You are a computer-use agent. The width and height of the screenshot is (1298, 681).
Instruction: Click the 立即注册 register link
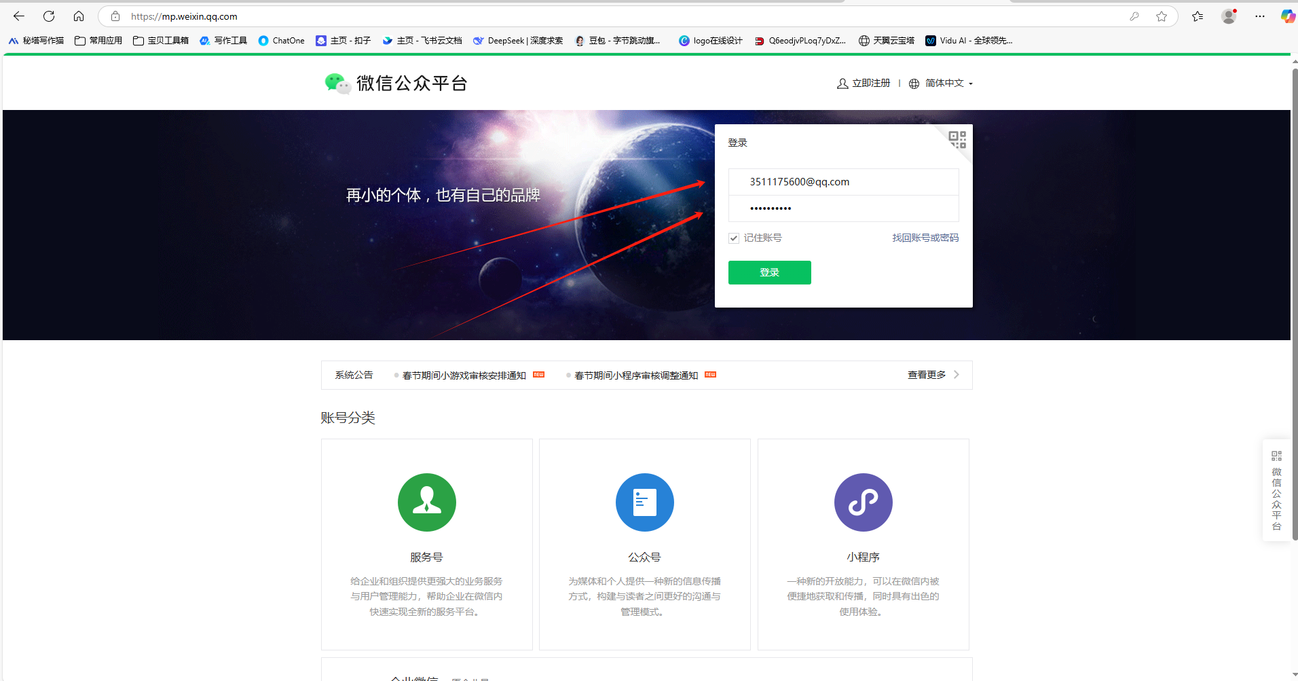point(864,84)
